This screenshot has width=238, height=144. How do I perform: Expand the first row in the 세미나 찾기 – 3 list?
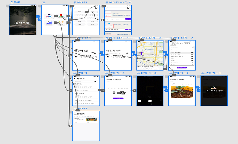192,47
